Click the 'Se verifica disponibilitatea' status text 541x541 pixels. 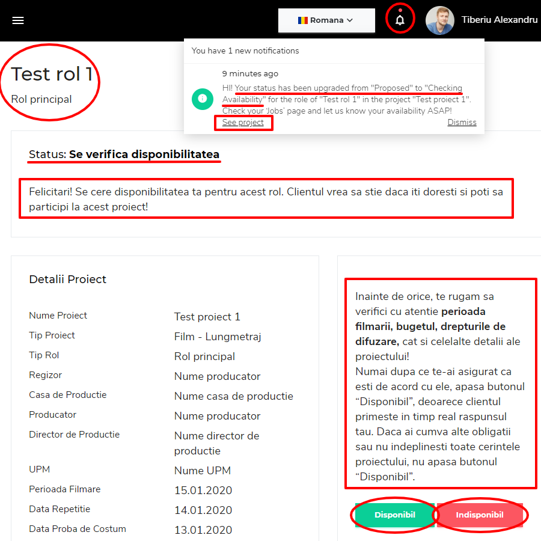coord(144,154)
